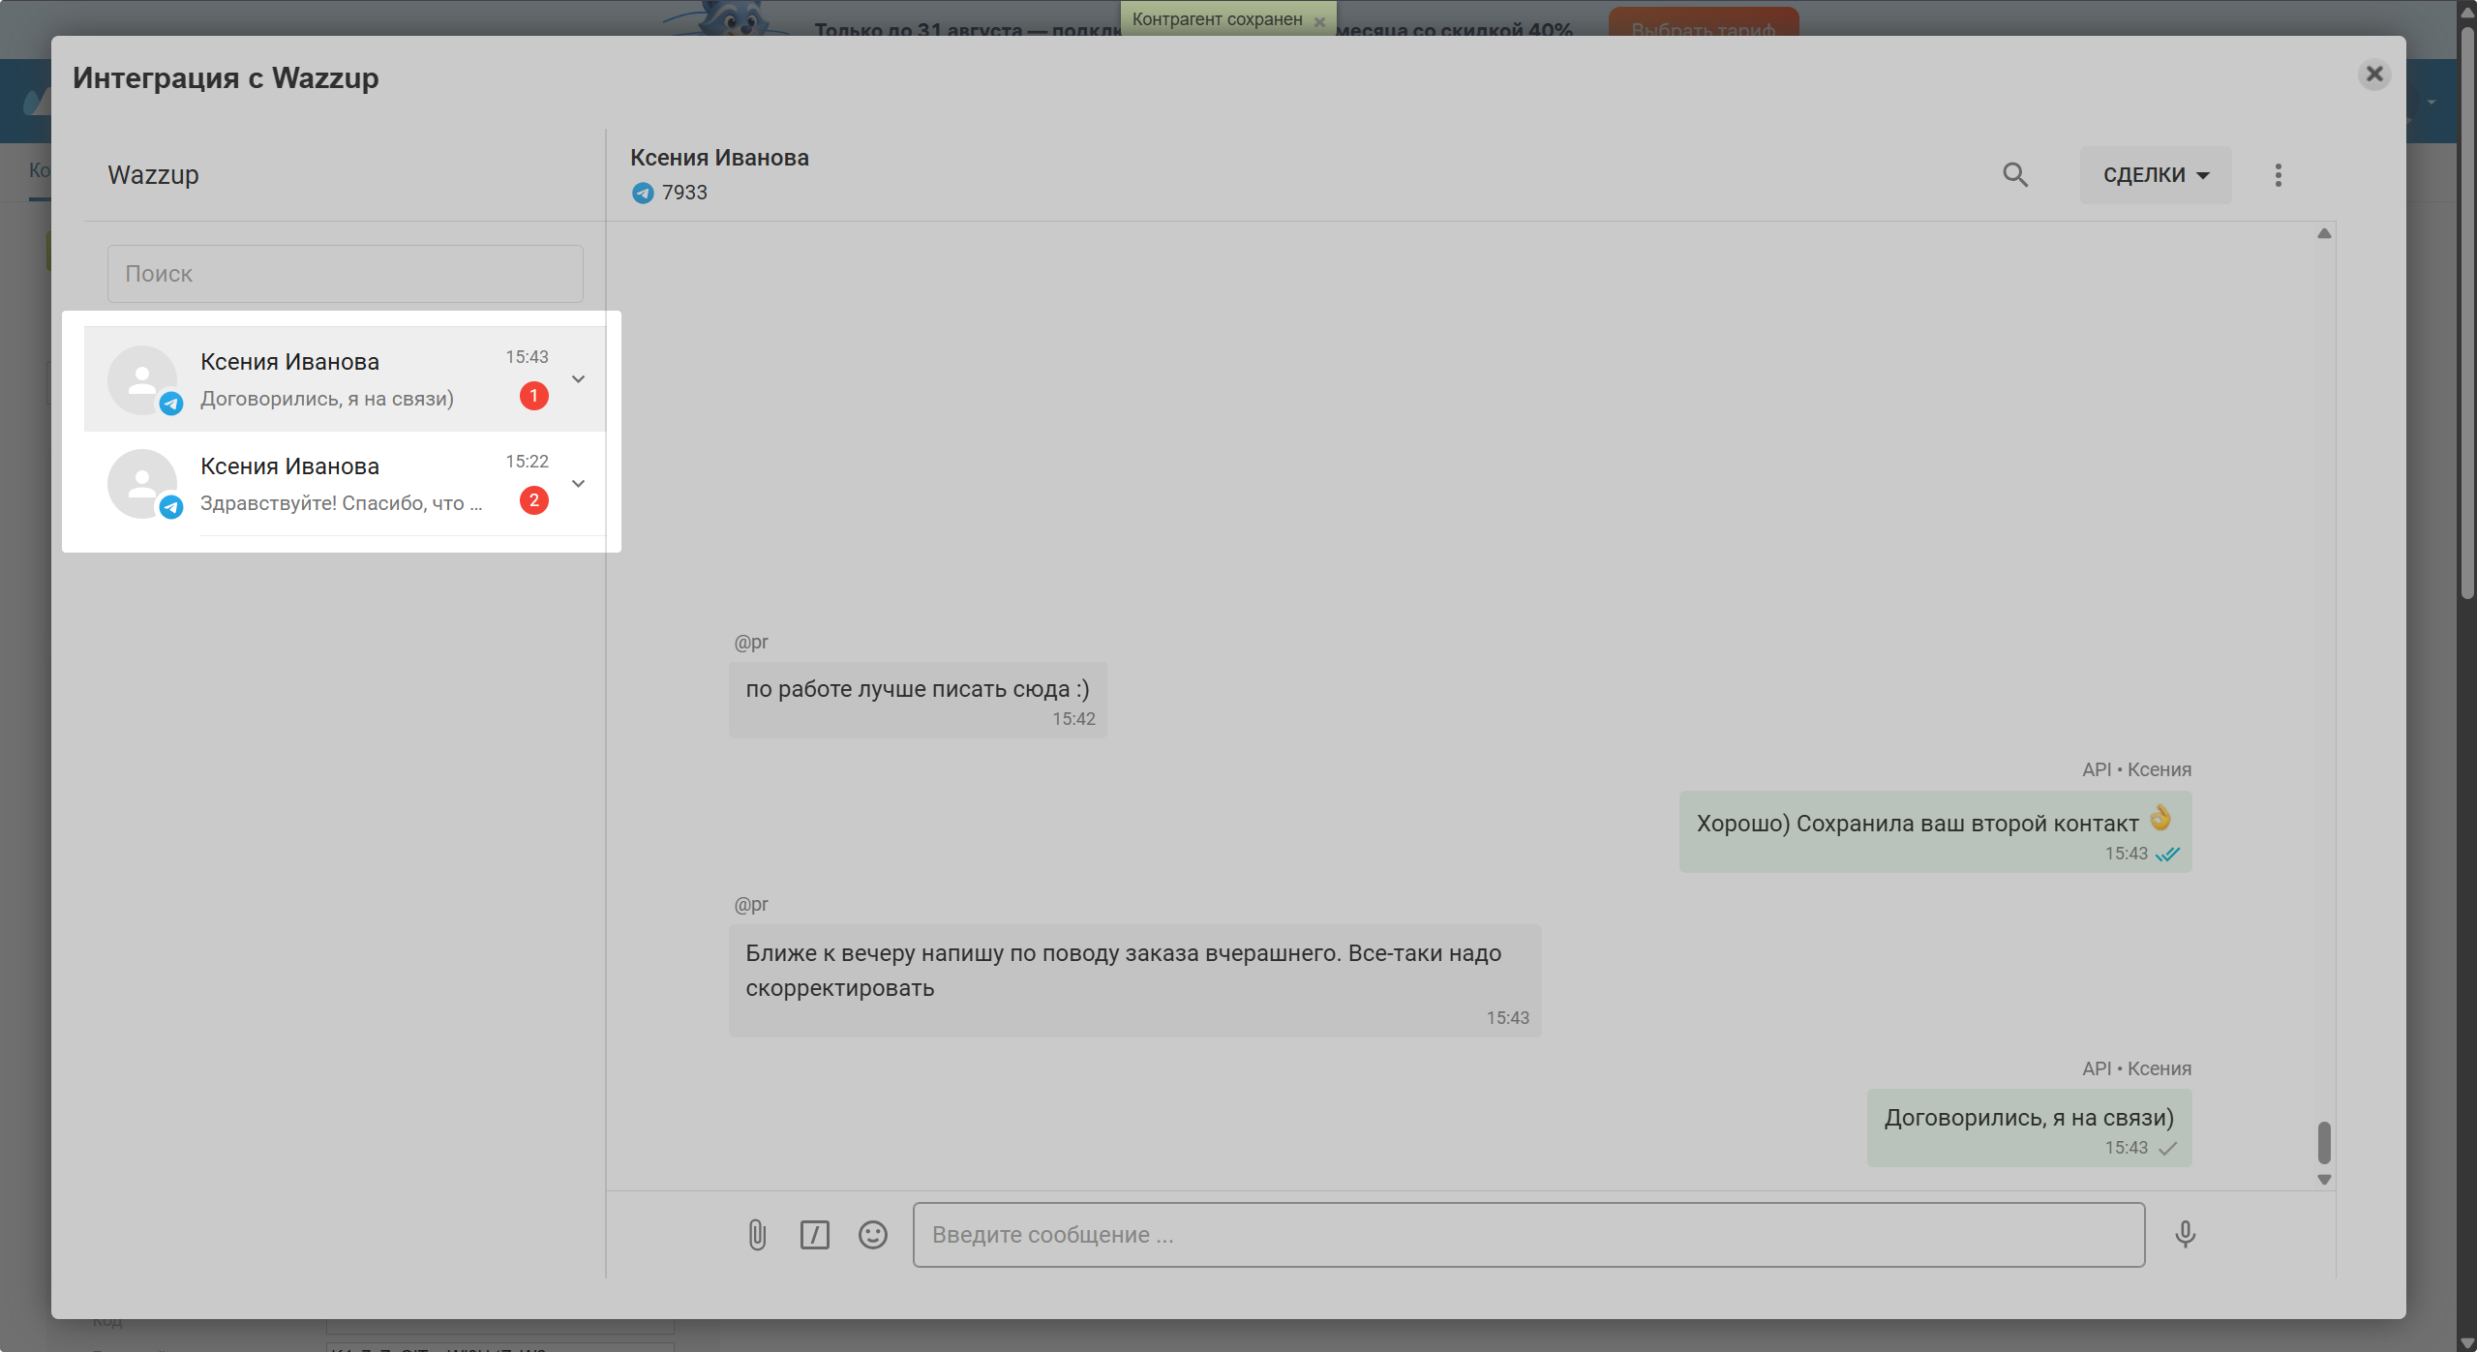Open the three-dot chat options menu

click(2278, 175)
